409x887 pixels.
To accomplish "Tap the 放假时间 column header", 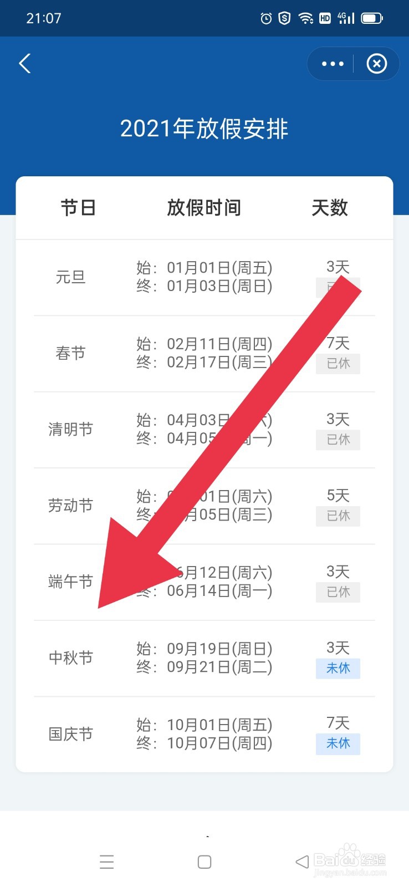I will [x=204, y=208].
